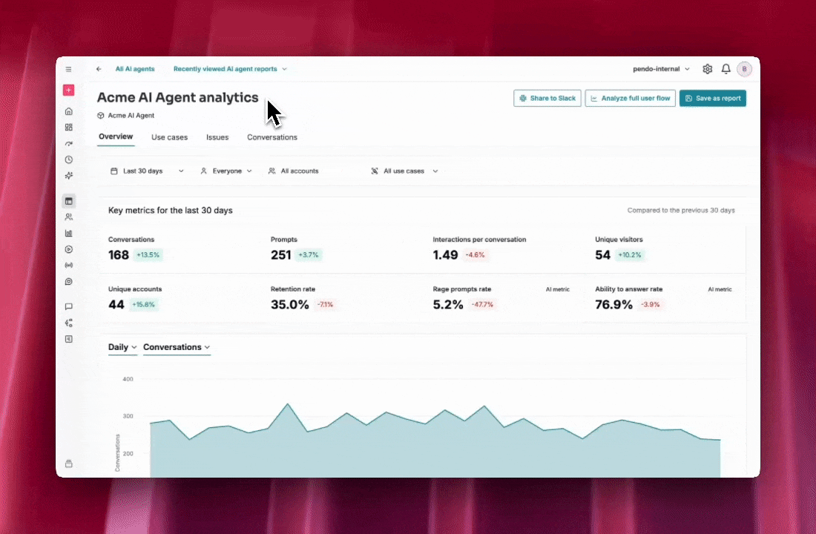
Task: Click the pink plus create button in sidebar
Action: click(68, 90)
